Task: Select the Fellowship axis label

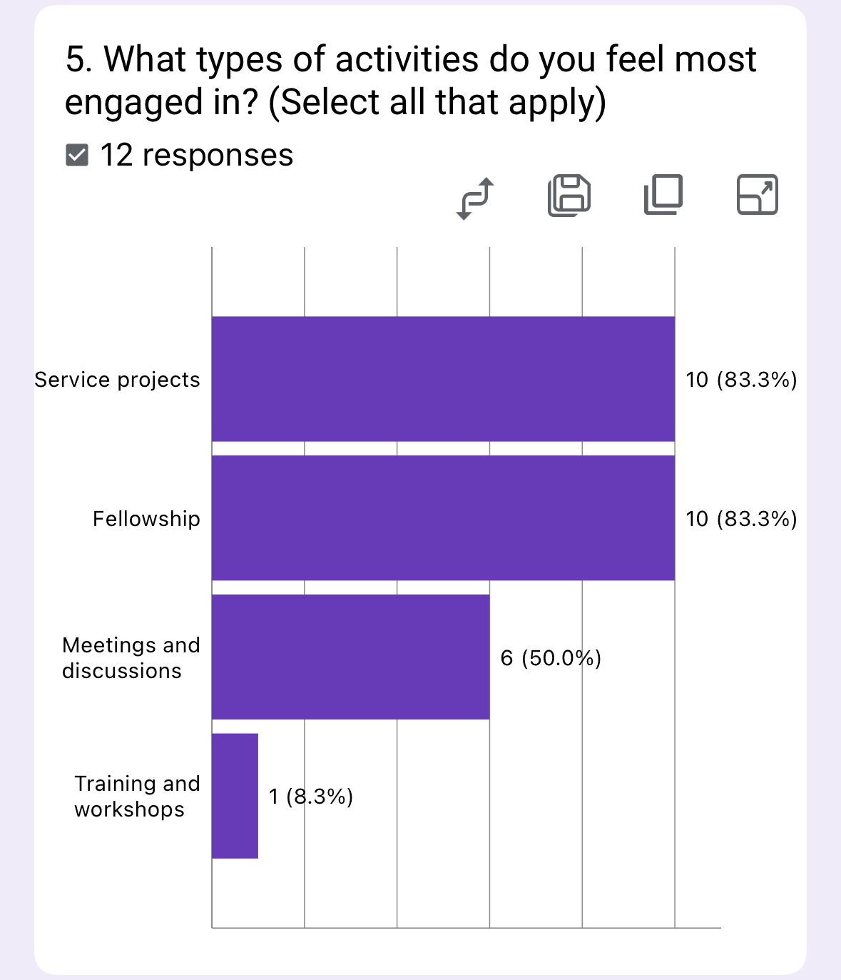Action: 146,519
